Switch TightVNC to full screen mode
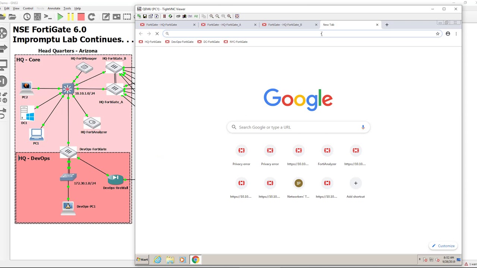Viewport: 477px width, 268px height. pyautogui.click(x=237, y=16)
